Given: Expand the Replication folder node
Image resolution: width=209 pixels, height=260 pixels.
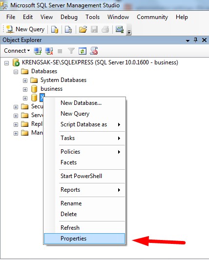Looking at the screenshot, I should click(x=16, y=124).
